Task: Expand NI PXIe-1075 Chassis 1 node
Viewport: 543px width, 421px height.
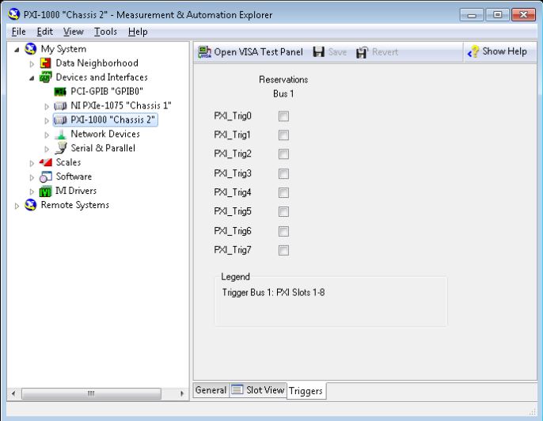Action: (47, 107)
